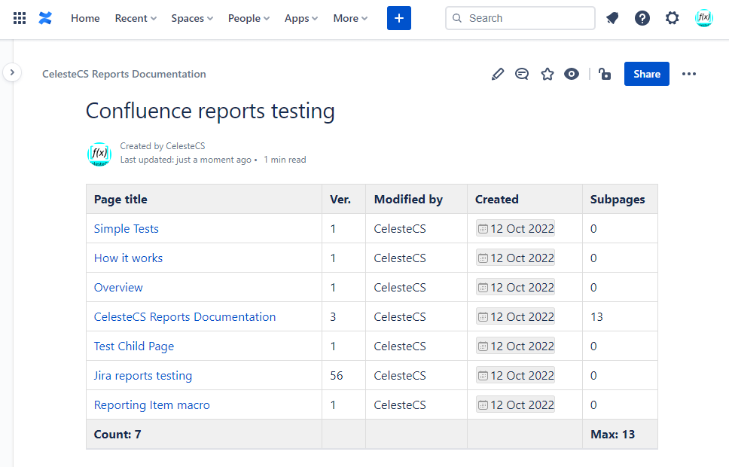Click the Created column header

[525, 199]
